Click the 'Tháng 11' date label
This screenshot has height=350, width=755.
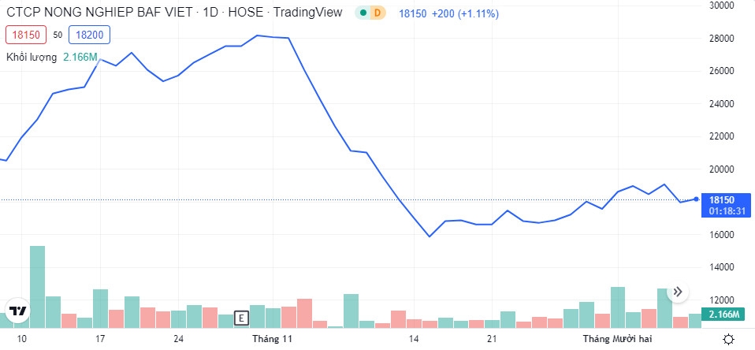point(272,339)
